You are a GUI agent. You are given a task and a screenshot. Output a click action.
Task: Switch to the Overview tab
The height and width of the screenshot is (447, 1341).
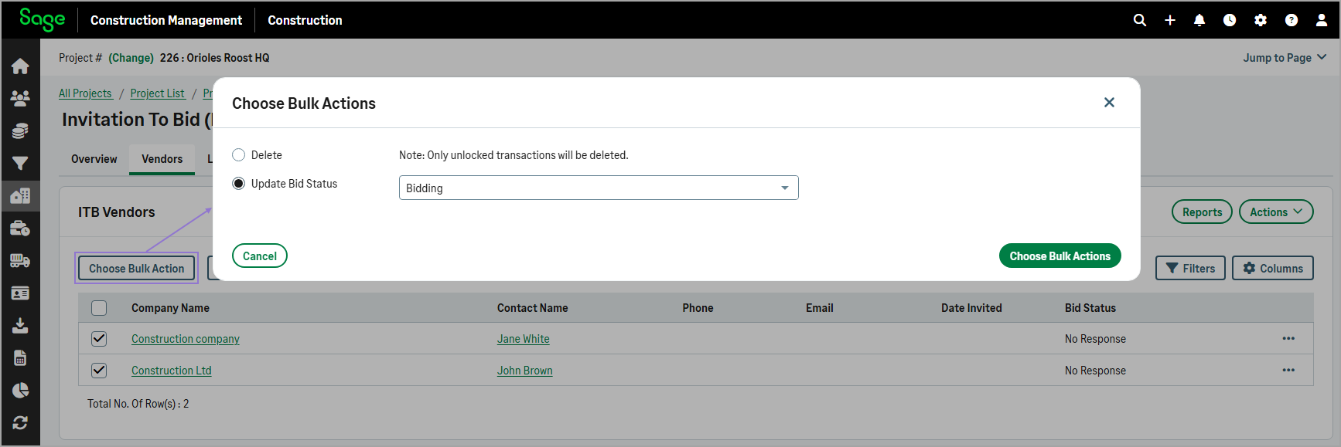point(94,159)
